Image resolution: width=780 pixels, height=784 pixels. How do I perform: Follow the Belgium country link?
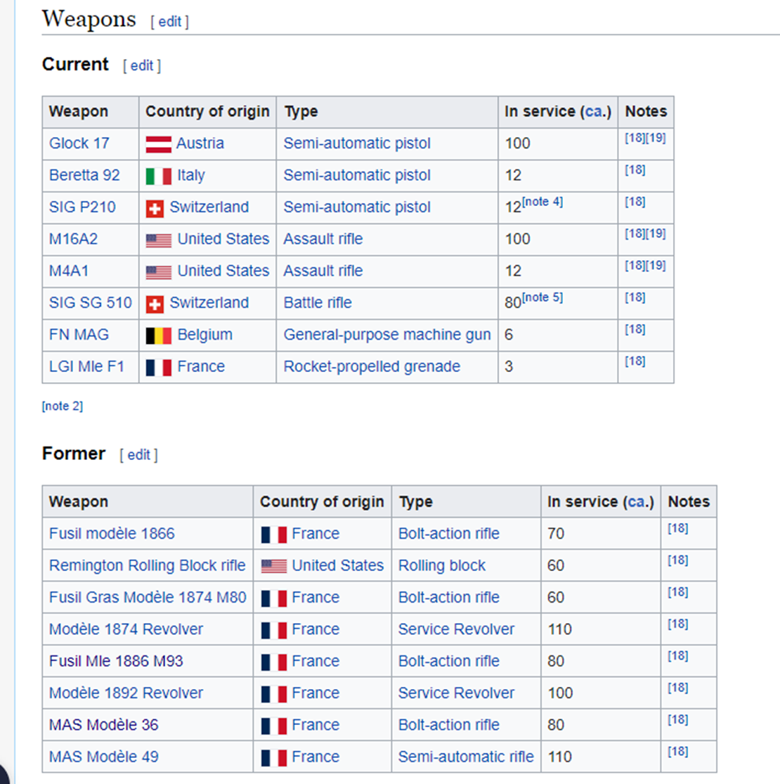tap(205, 335)
